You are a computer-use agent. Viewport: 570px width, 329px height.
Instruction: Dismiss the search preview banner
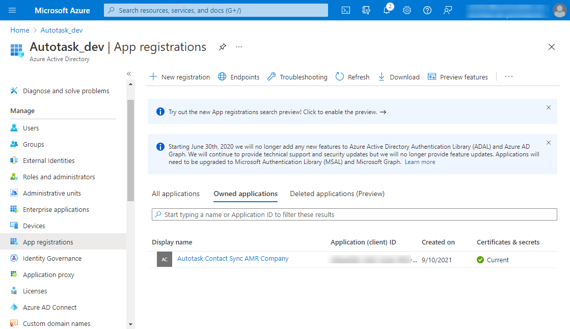(x=549, y=107)
